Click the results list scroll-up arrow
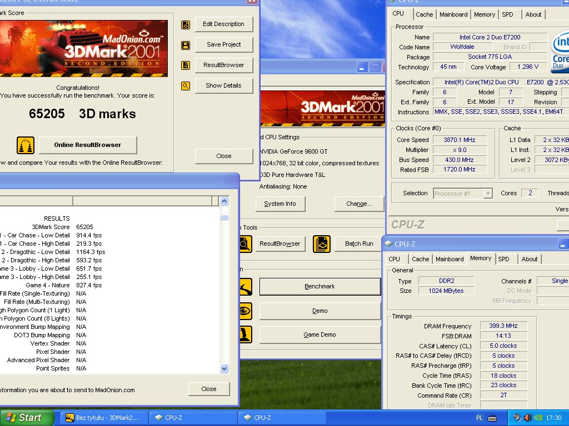Viewport: 569px width, 426px height. click(224, 201)
